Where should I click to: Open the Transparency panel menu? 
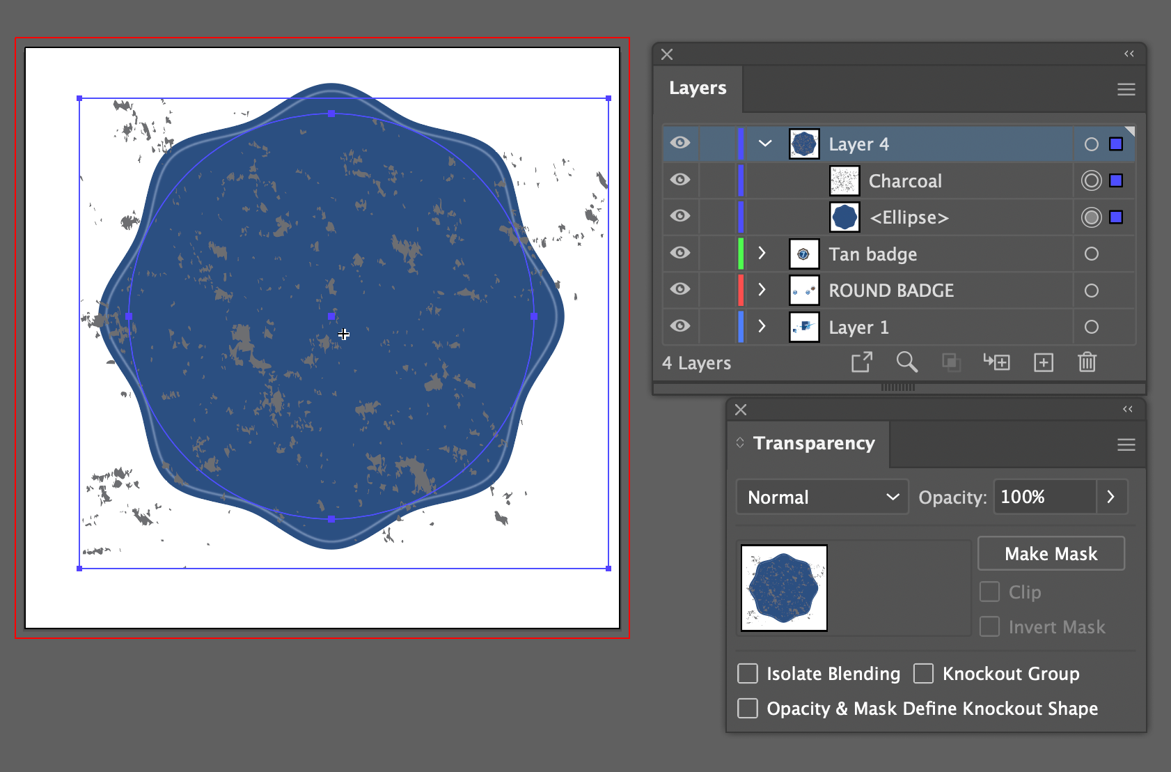pos(1126,444)
